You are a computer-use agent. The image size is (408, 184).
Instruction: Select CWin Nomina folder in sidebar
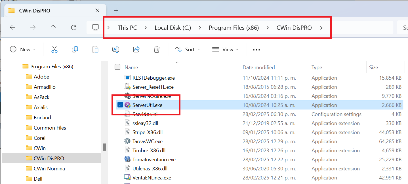[49, 168]
